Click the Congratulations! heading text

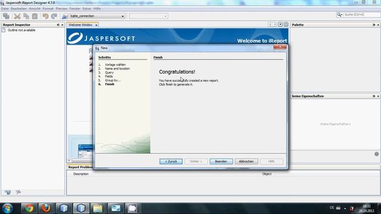177,72
